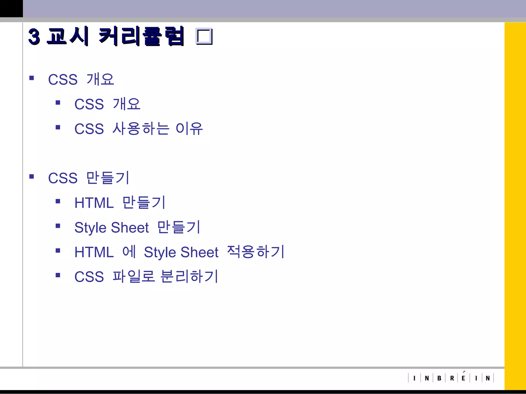Image resolution: width=526 pixels, height=394 pixels.
Task: Click the heading 'CSS 만들기'
Action: (89, 178)
